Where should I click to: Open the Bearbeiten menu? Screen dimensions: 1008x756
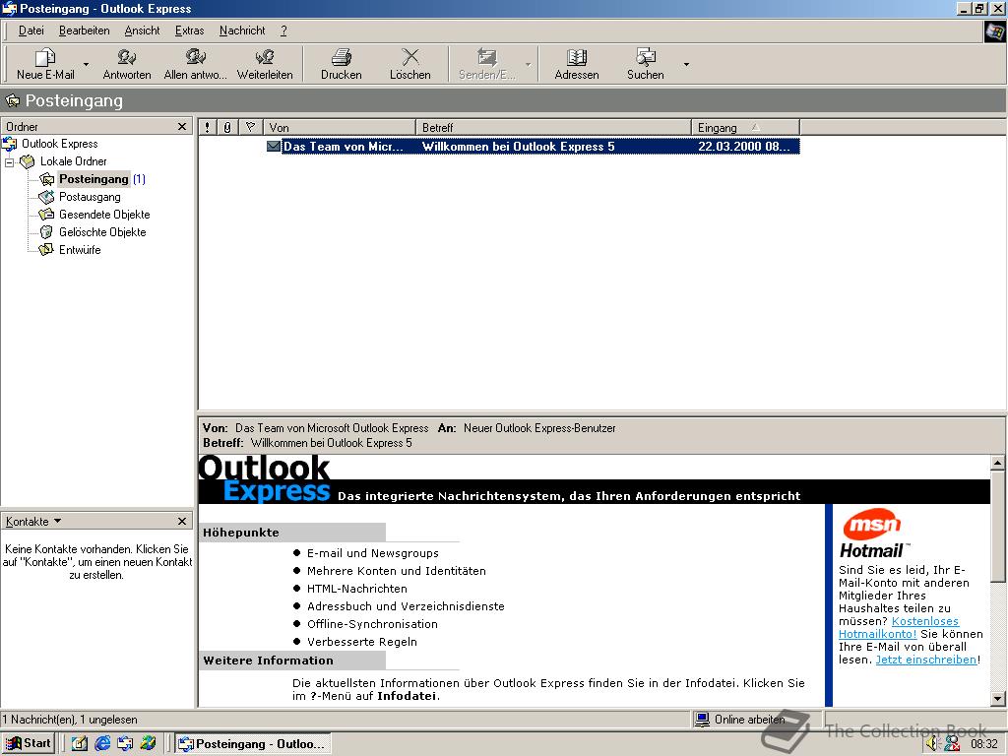85,31
